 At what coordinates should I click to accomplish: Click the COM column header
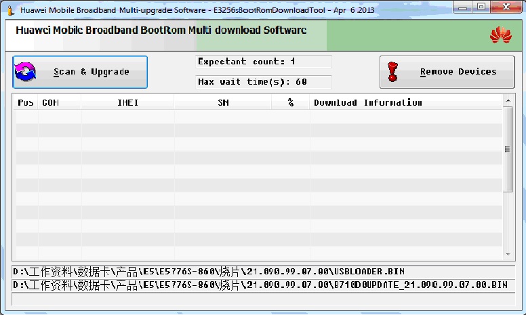tap(59, 103)
